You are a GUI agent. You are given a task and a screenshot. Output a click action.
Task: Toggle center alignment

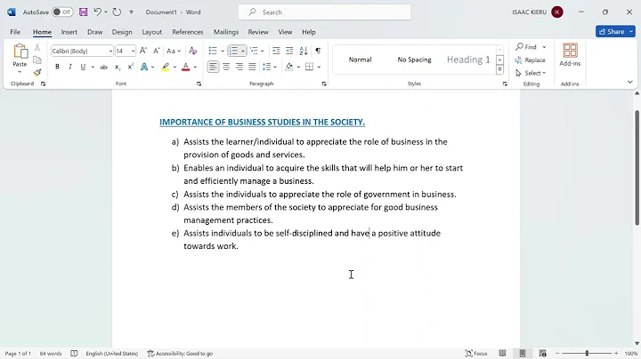[226, 67]
